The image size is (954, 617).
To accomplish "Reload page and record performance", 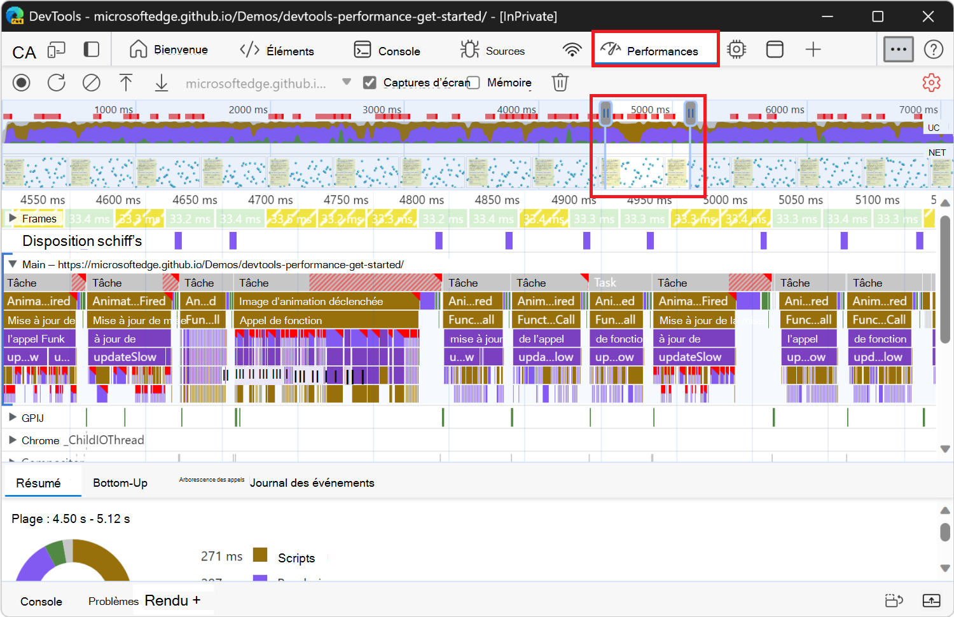I will pos(57,83).
